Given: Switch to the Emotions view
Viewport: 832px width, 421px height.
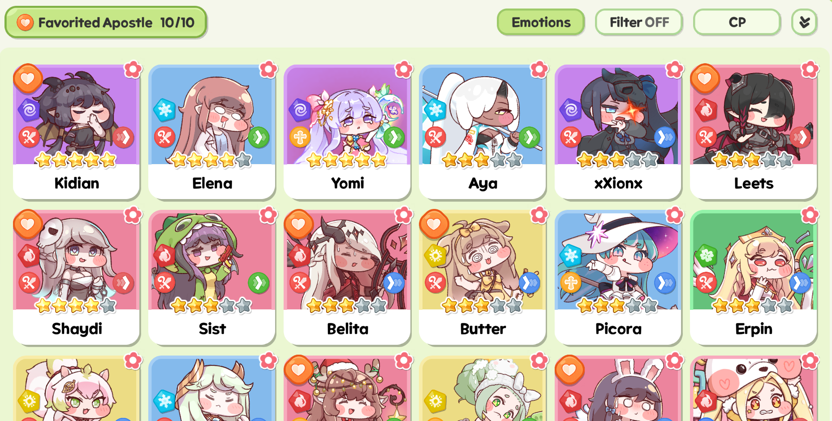Looking at the screenshot, I should click(541, 22).
